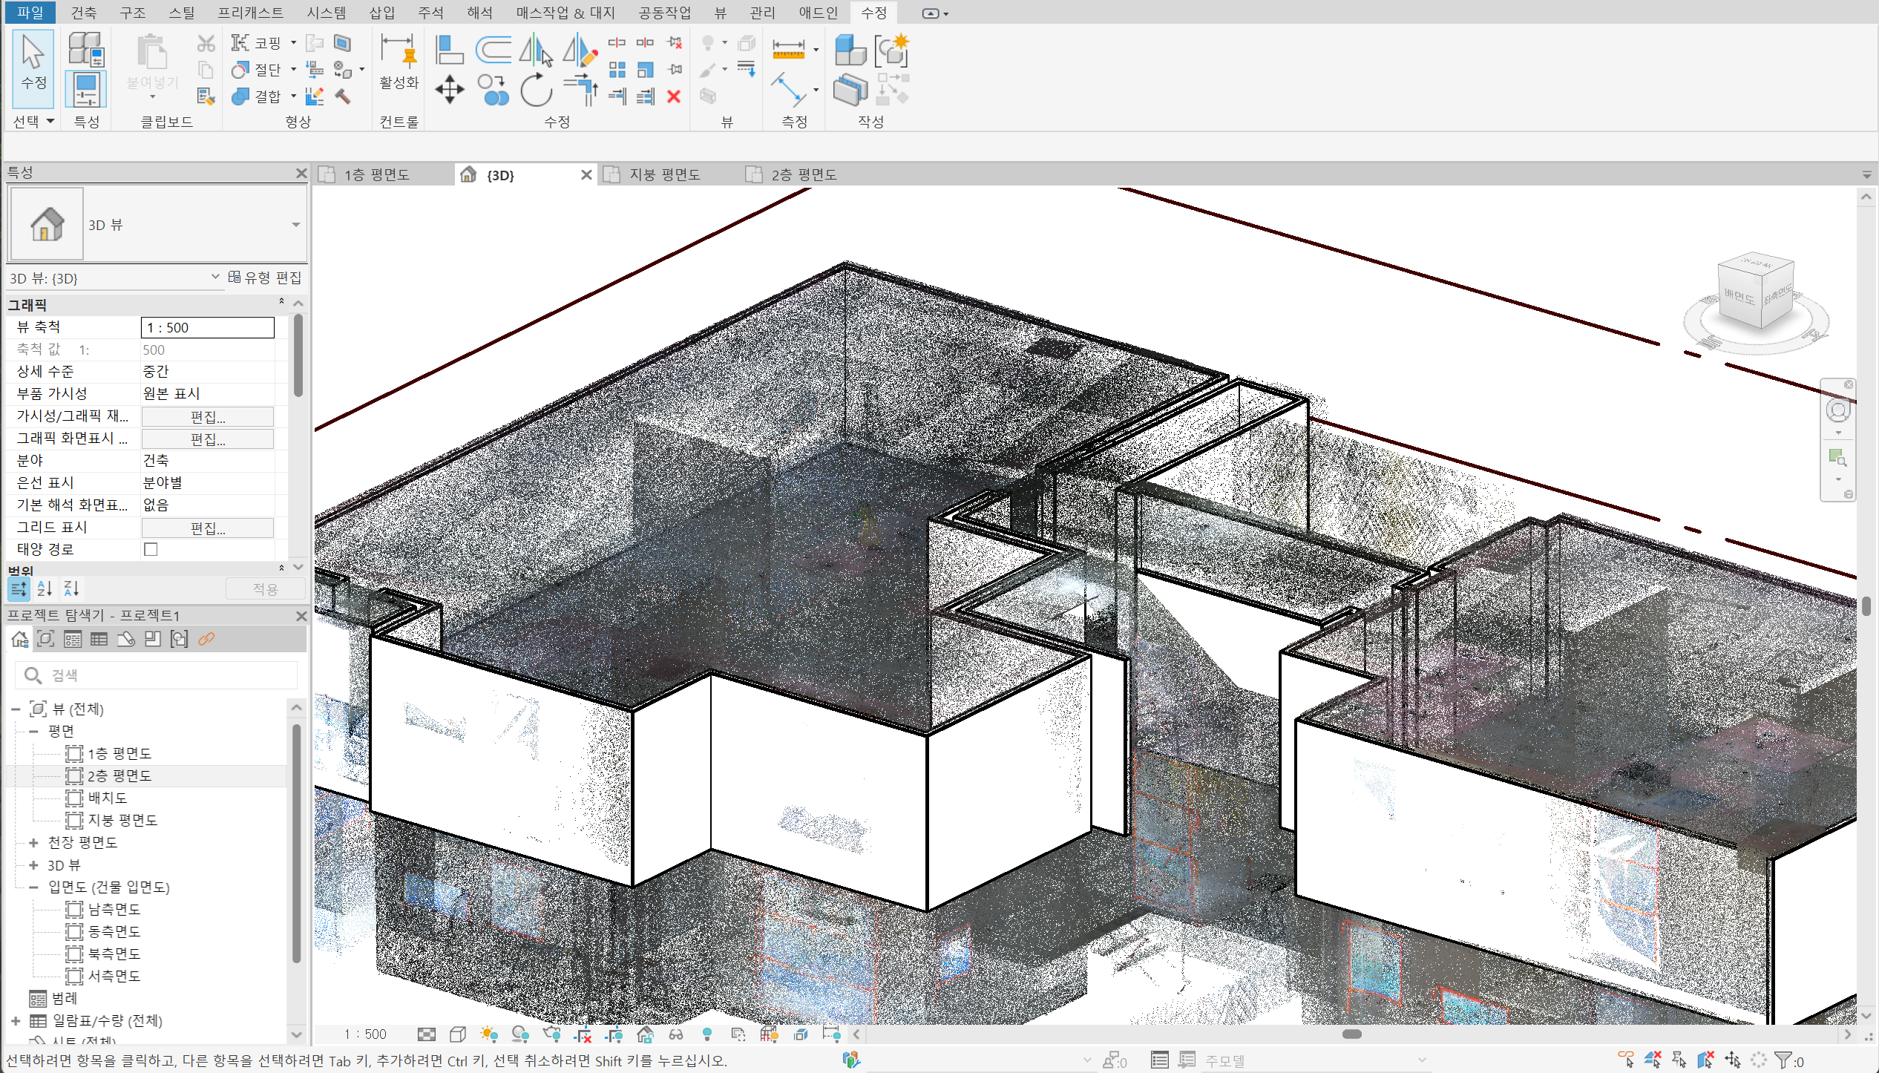Select Mirror - Pick Axis tool
The width and height of the screenshot is (1879, 1073).
pyautogui.click(x=537, y=50)
